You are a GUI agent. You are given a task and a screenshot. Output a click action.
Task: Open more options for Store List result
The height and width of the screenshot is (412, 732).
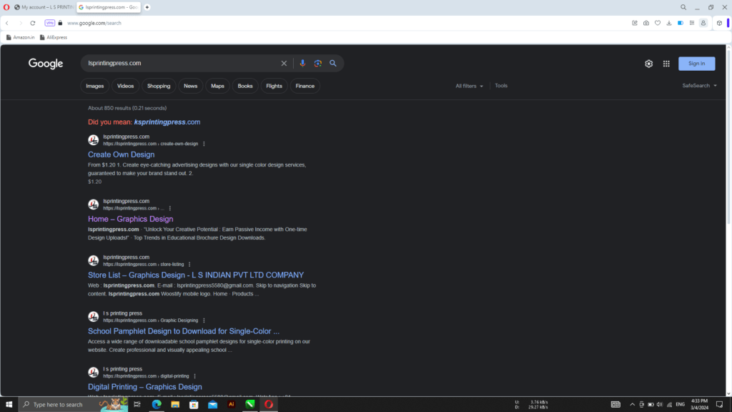coord(189,265)
